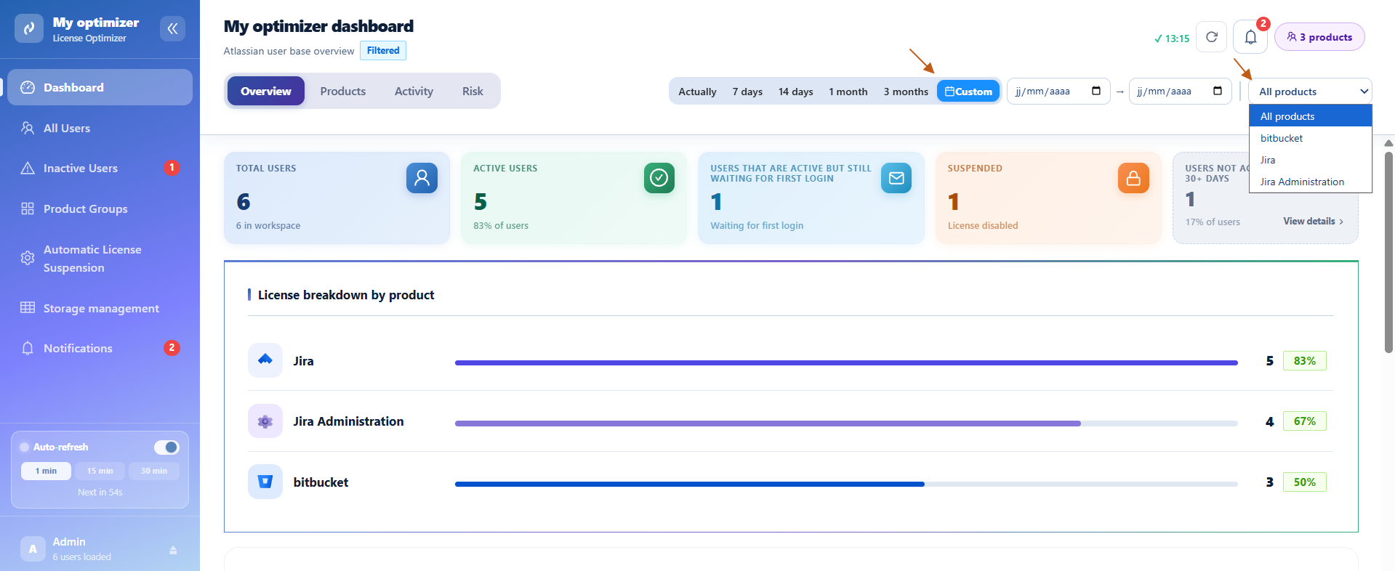Switch to the Risk tab
1395x571 pixels.
473,91
